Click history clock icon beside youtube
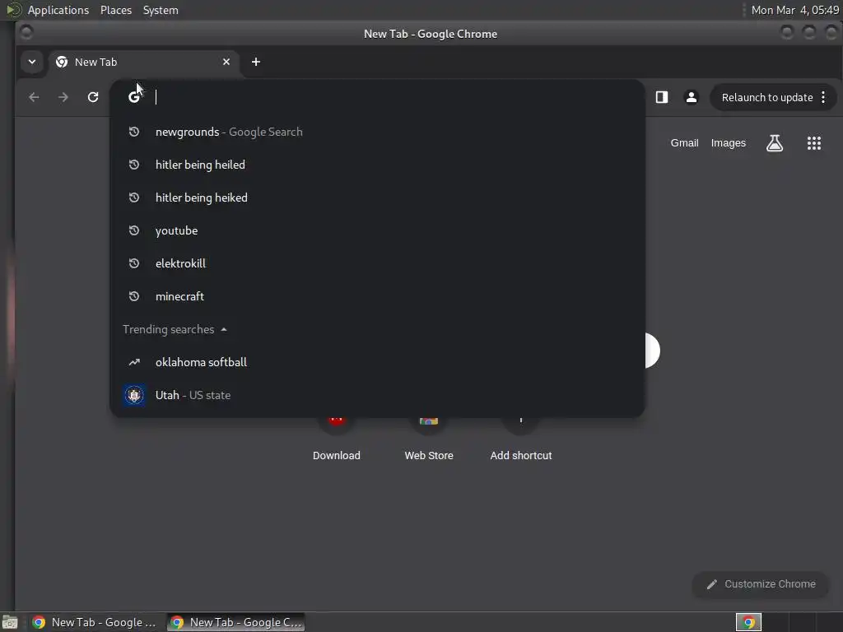 134,230
